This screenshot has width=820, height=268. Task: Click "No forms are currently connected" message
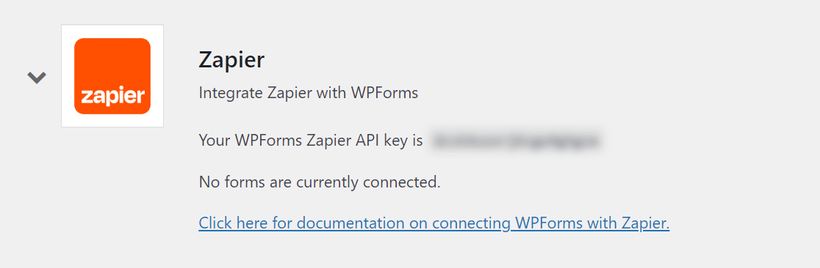point(320,182)
